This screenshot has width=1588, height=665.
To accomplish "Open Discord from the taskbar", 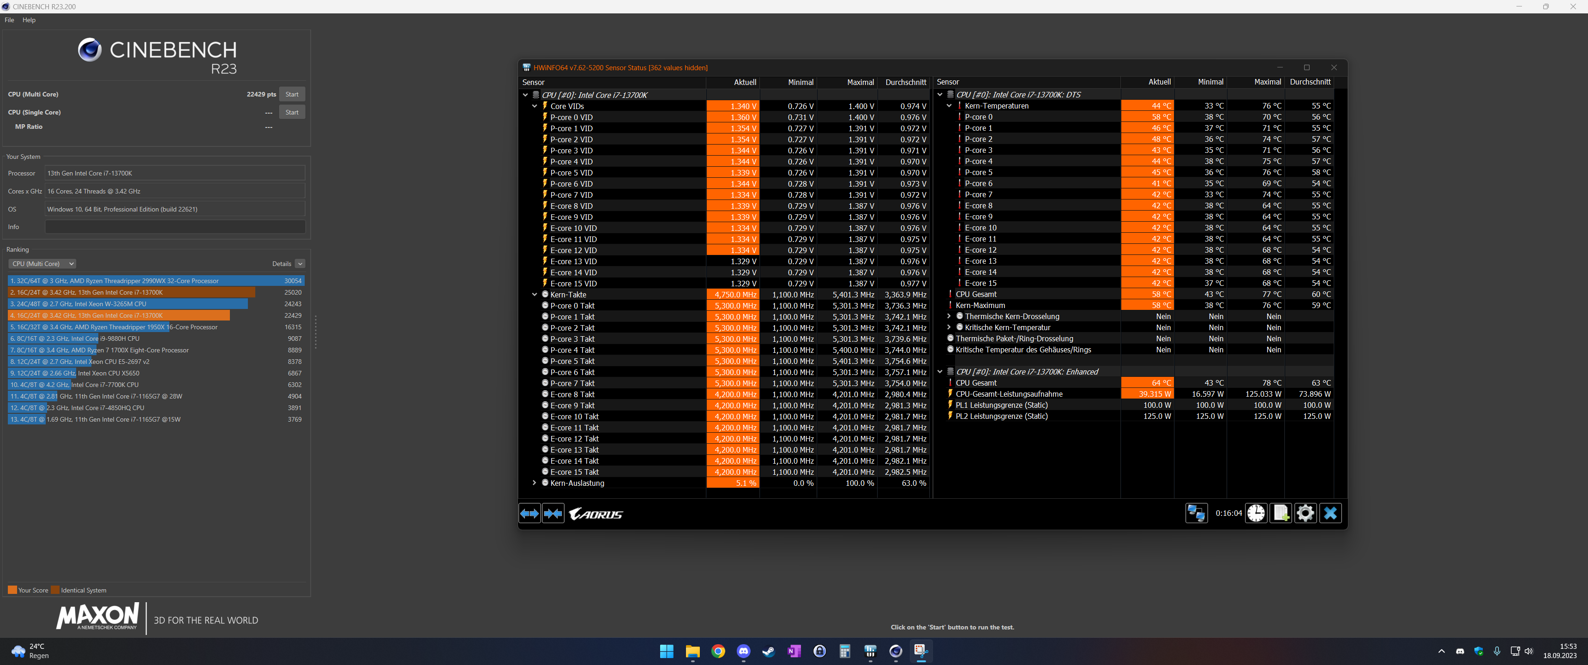I will coord(743,651).
